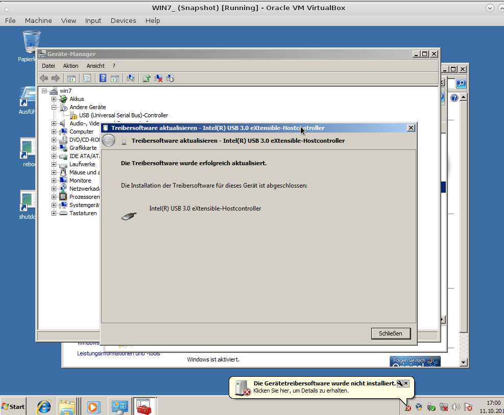Select the Monitore tree item

(80, 180)
